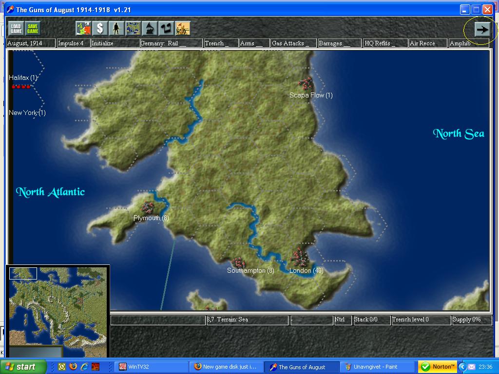The width and height of the screenshot is (499, 374).
Task: Click the Barrages status field
Action: [x=340, y=43]
